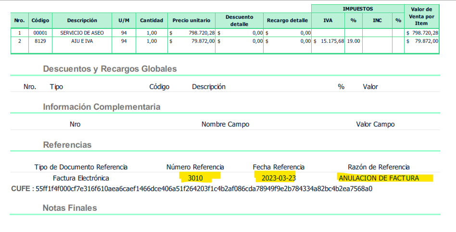This screenshot has height=232, width=456.
Task: Select the Notas Finales heading
Action: [x=70, y=208]
